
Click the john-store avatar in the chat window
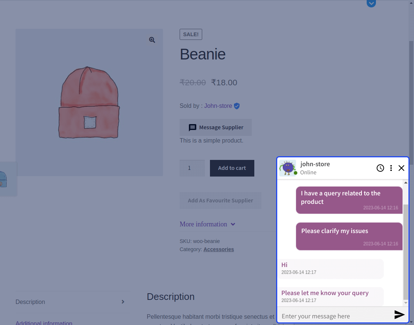click(288, 168)
